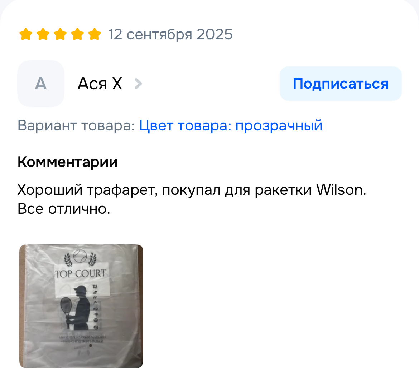Open reviewer profile Ася Х
The image size is (419, 382).
(x=100, y=84)
